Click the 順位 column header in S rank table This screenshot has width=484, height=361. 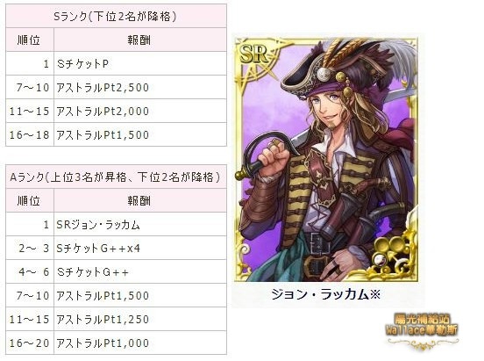coord(30,40)
